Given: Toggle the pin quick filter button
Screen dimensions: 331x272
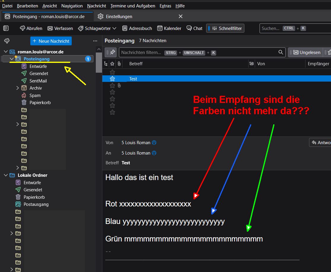Looking at the screenshot, I should (x=111, y=53).
